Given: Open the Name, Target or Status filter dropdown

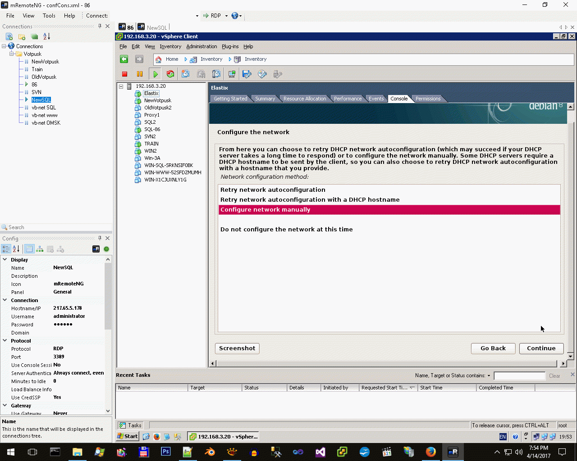Looking at the screenshot, I should point(489,375).
